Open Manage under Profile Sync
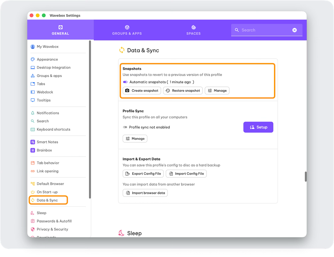 135,139
